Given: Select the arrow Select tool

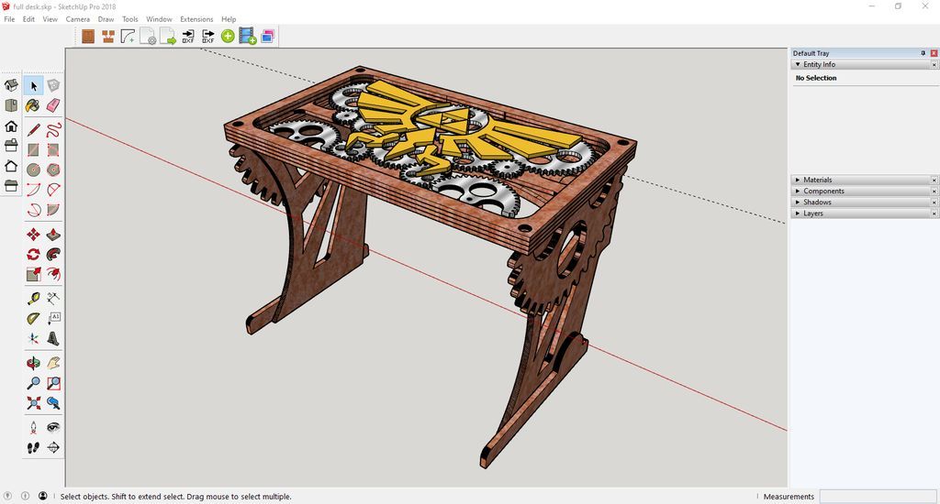Looking at the screenshot, I should tap(34, 85).
